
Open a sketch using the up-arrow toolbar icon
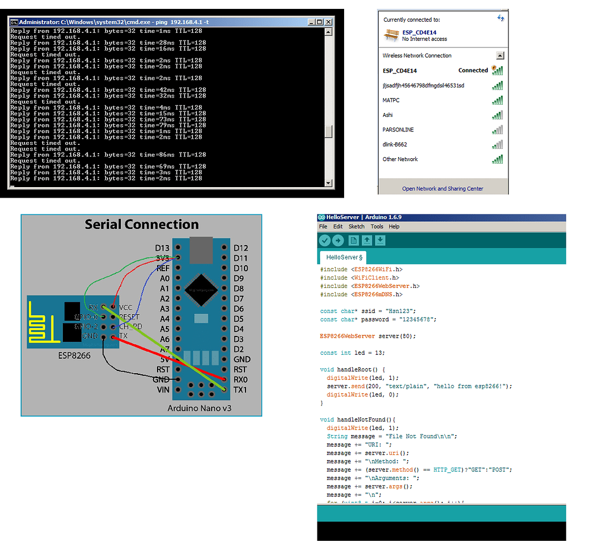click(x=367, y=240)
